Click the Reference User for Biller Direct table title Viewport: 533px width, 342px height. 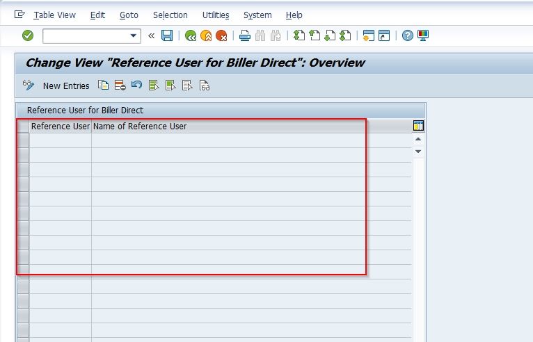click(x=85, y=111)
